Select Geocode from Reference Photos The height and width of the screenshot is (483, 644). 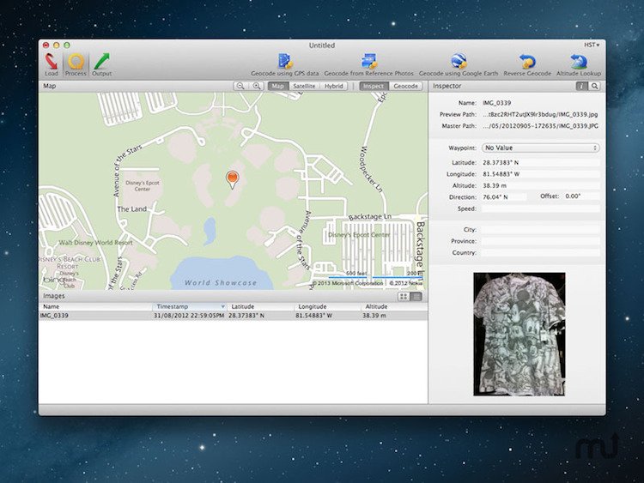[x=369, y=65]
